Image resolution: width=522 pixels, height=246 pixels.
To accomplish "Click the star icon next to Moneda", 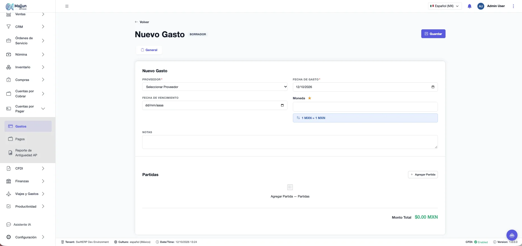I will pos(310,98).
